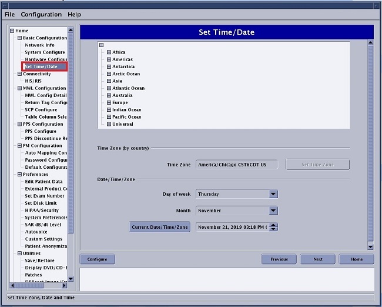Open the File menu

pyautogui.click(x=9, y=14)
